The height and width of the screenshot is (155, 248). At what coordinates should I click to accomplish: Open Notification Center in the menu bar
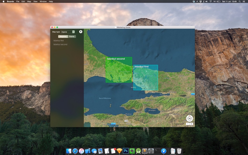click(244, 1)
